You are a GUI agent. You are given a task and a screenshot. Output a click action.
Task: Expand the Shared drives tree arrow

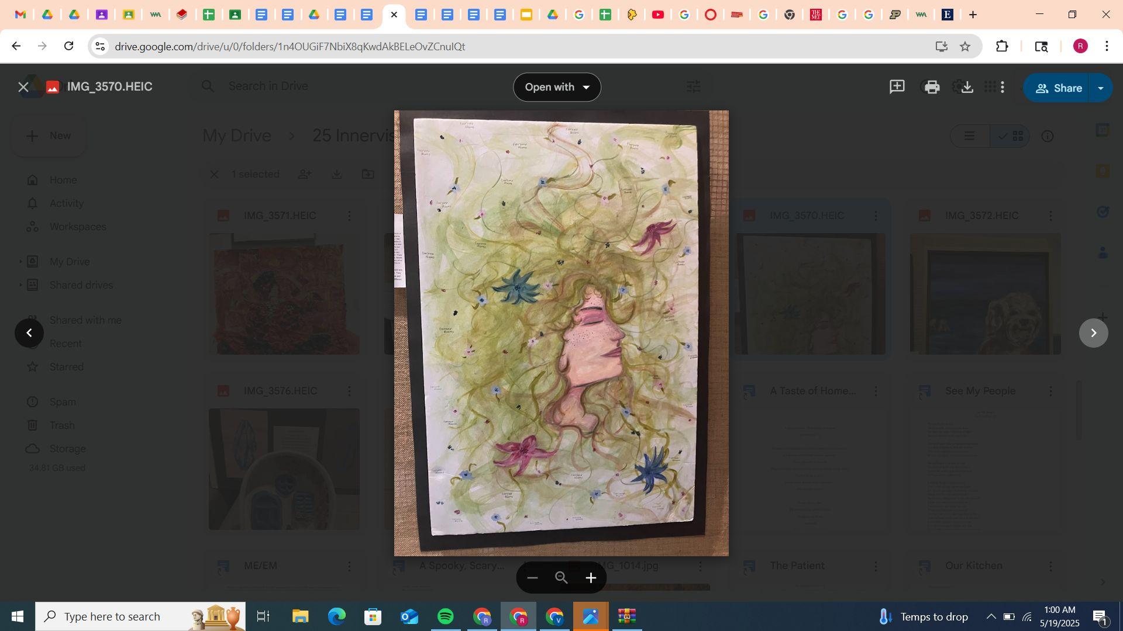click(20, 285)
